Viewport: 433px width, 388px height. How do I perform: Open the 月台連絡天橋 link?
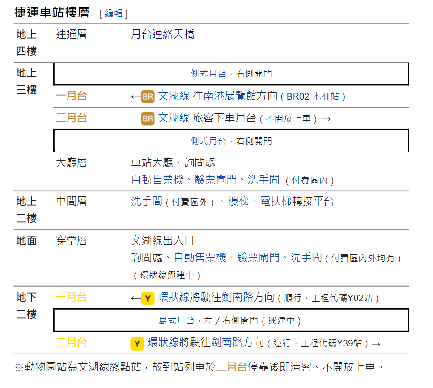162,34
